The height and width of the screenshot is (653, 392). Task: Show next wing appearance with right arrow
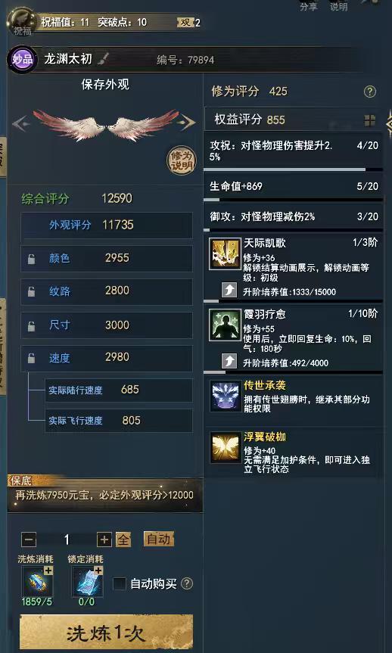coord(188,123)
